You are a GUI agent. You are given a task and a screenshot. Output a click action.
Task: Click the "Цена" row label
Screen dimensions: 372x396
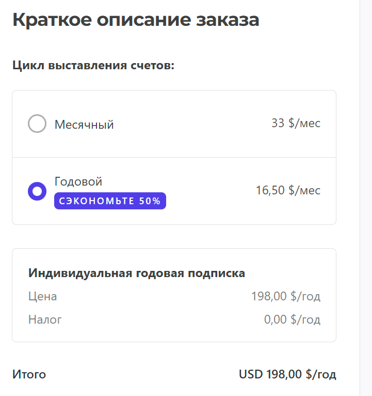point(43,297)
